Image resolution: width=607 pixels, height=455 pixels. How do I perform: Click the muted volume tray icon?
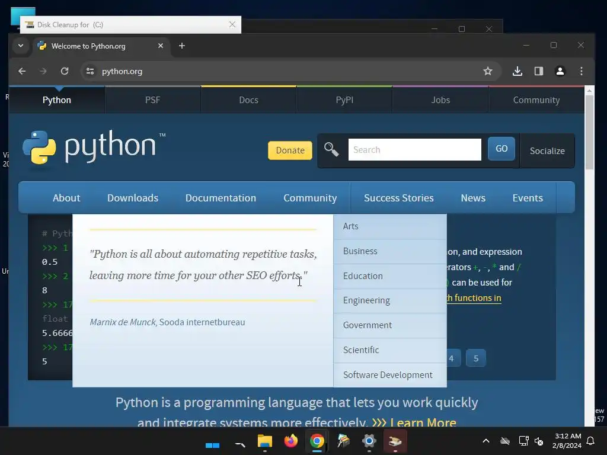pyautogui.click(x=539, y=441)
